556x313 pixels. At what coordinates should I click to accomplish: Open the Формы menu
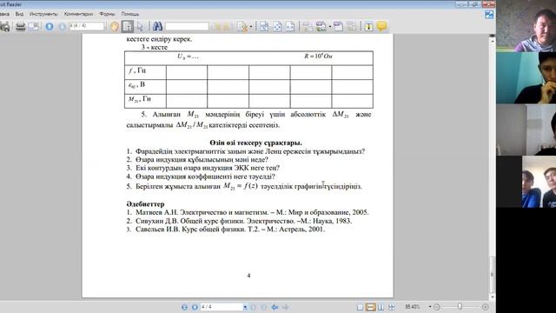point(107,14)
